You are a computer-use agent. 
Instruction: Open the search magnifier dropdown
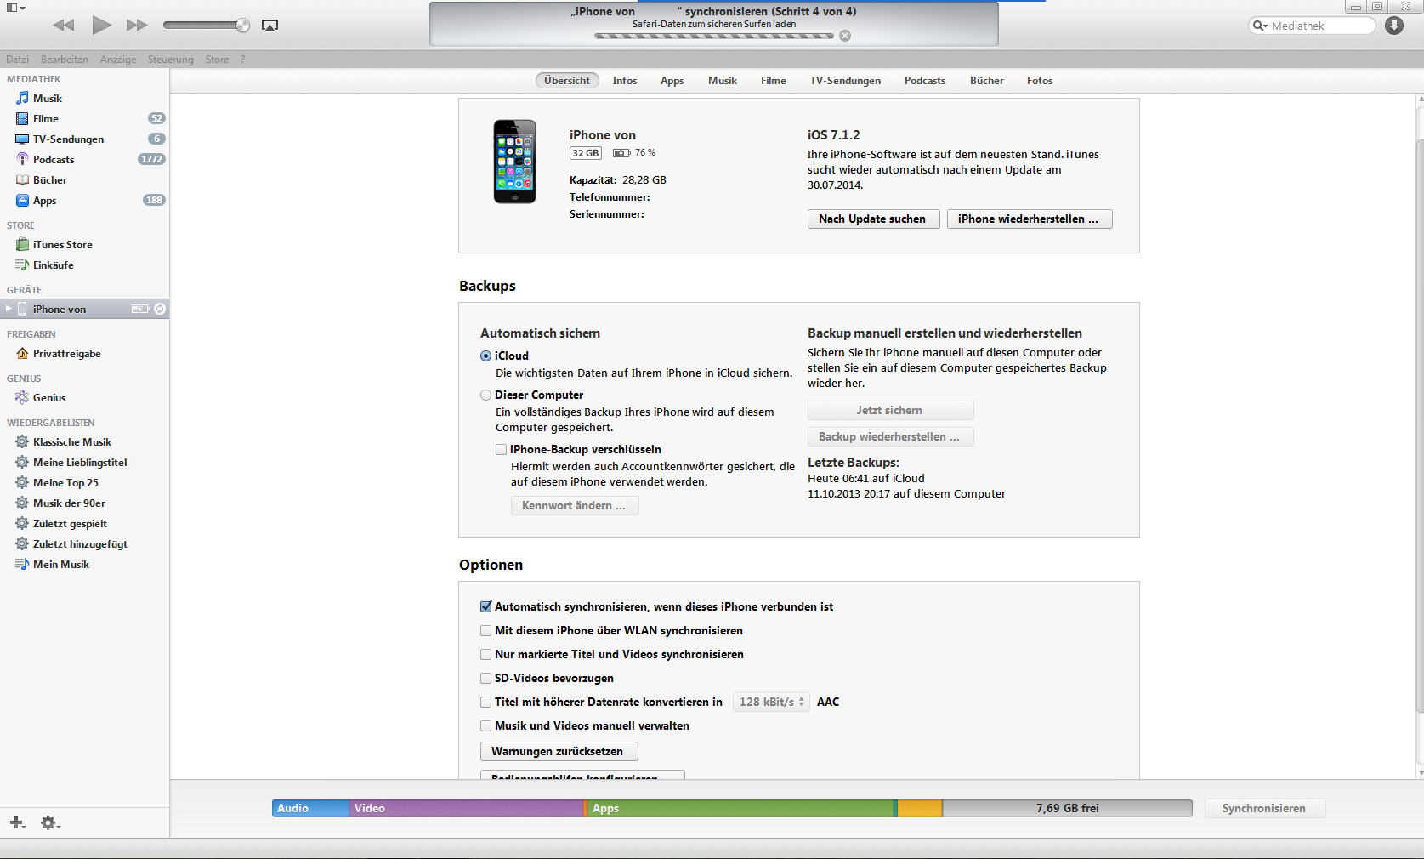(1260, 26)
